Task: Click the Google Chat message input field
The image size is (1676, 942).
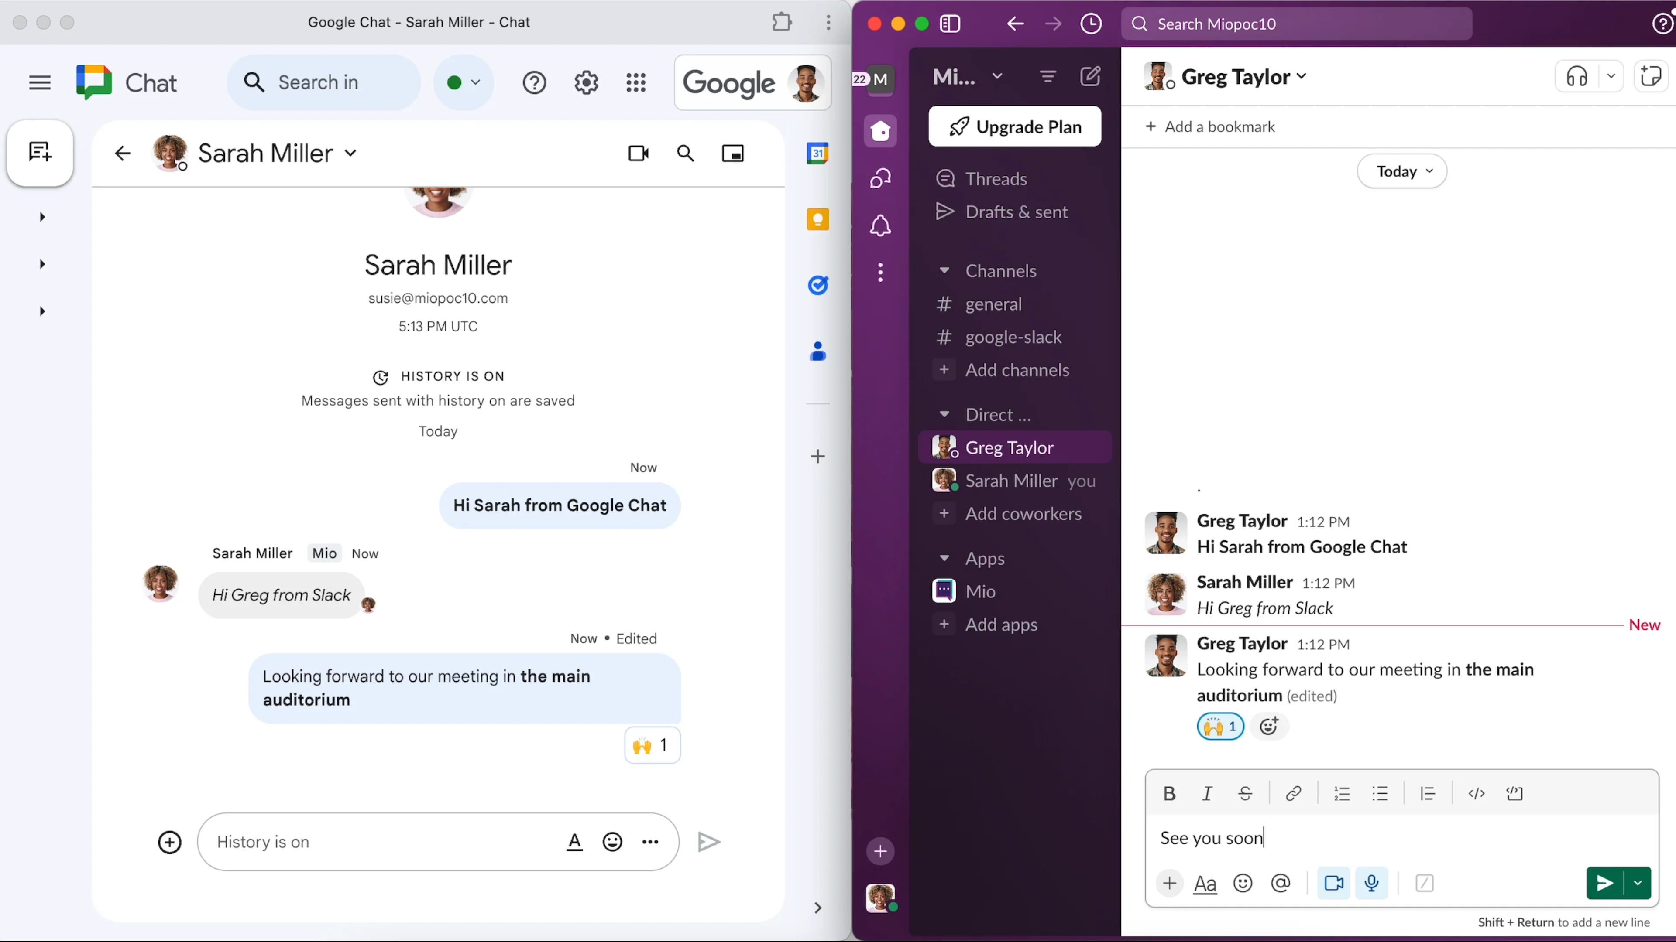Action: pyautogui.click(x=384, y=842)
